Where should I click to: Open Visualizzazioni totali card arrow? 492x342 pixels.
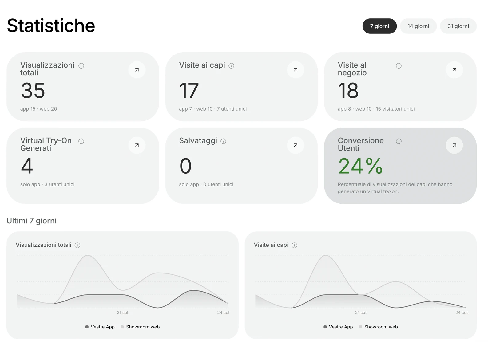point(137,70)
